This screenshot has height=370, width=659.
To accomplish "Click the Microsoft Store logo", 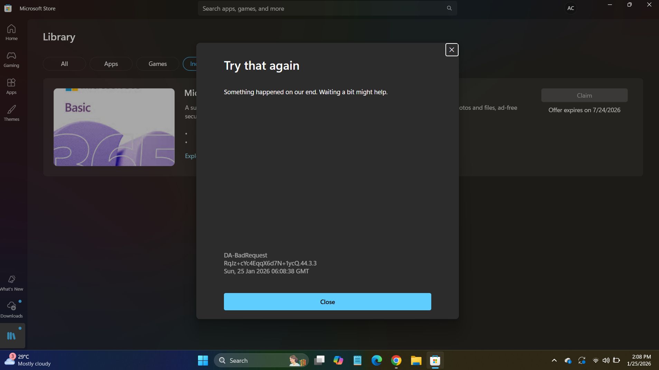I will 8,8.
